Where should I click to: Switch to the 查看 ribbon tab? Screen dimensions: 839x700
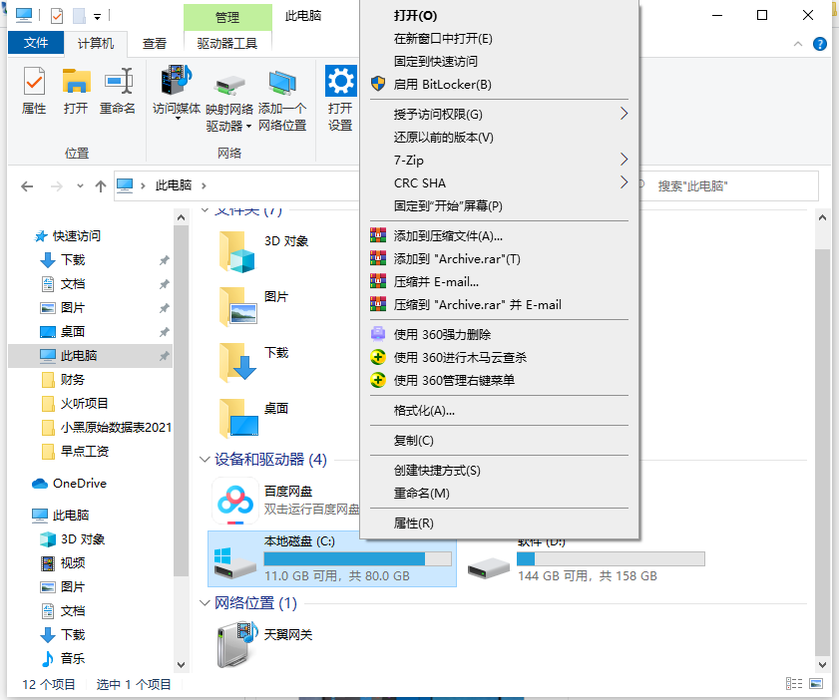point(155,44)
